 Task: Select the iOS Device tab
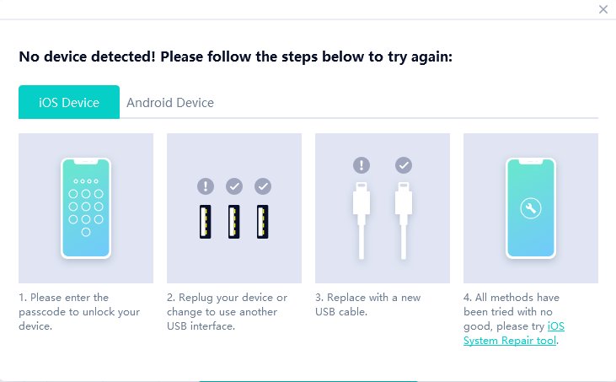(69, 103)
